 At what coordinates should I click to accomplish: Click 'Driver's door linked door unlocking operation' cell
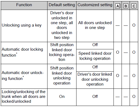pyautogui.click(x=95, y=79)
